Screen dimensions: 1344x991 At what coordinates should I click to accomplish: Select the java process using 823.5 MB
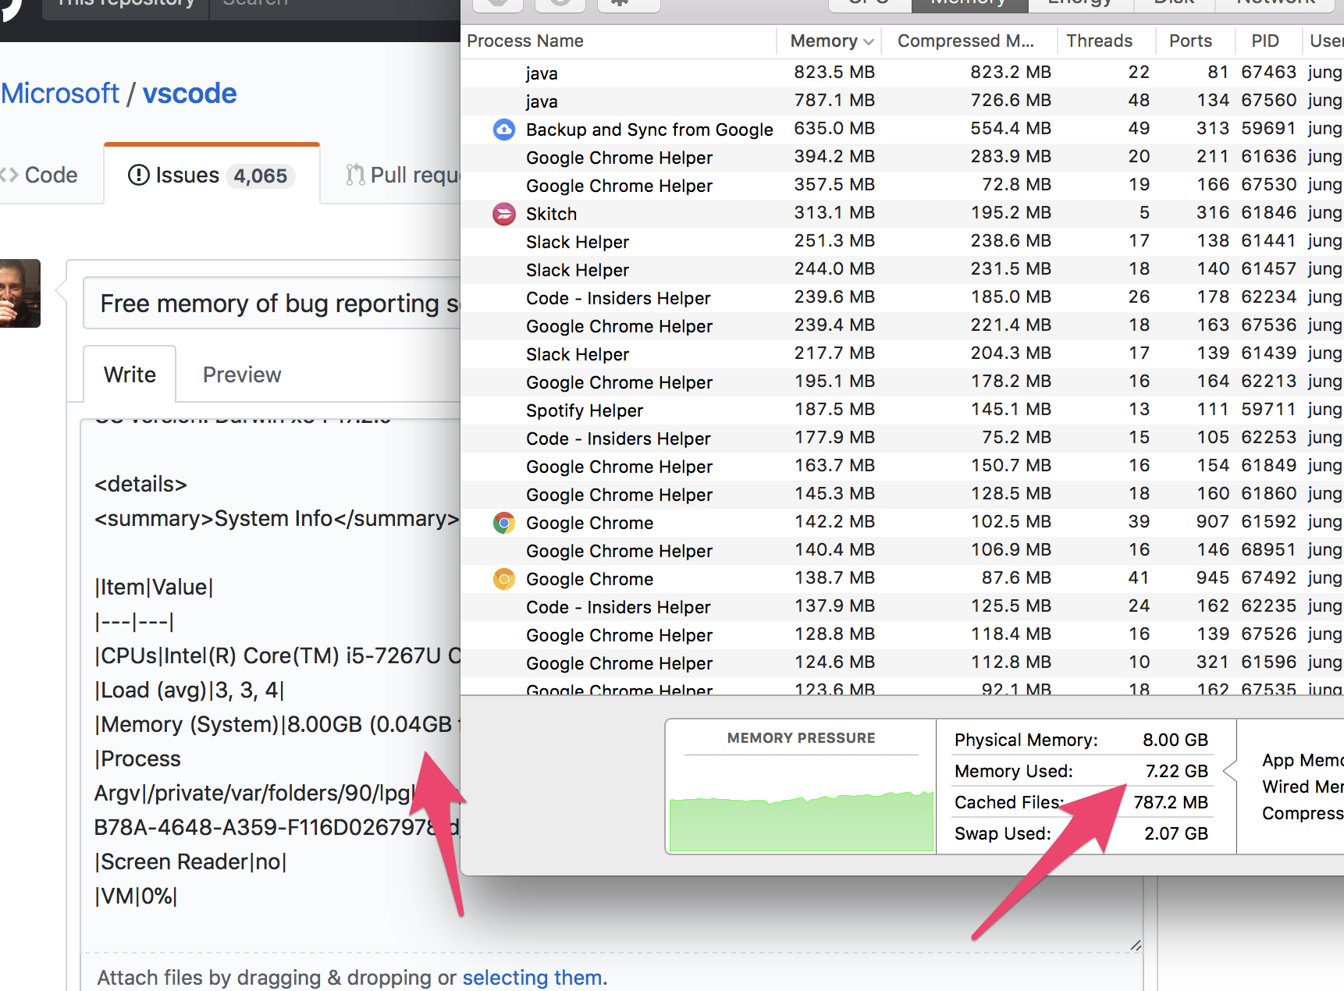pos(902,73)
